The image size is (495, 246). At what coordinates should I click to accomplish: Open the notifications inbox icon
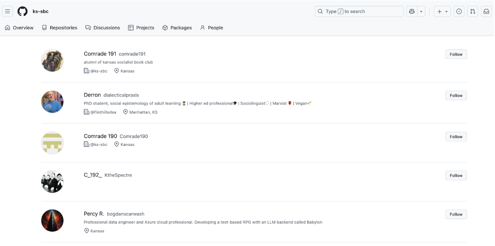(486, 11)
